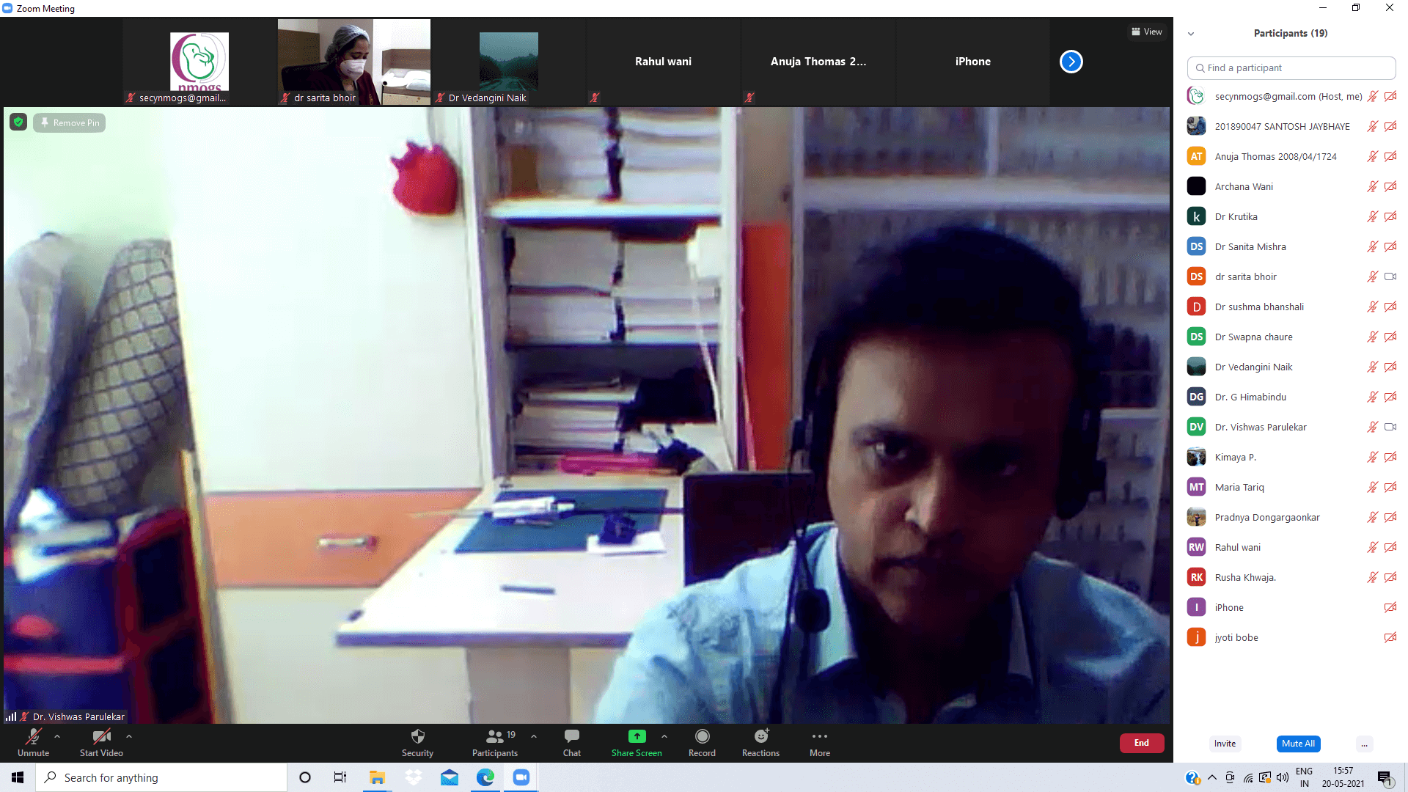This screenshot has height=792, width=1408.
Task: Open the Reactions emoji icon
Action: tap(760, 736)
